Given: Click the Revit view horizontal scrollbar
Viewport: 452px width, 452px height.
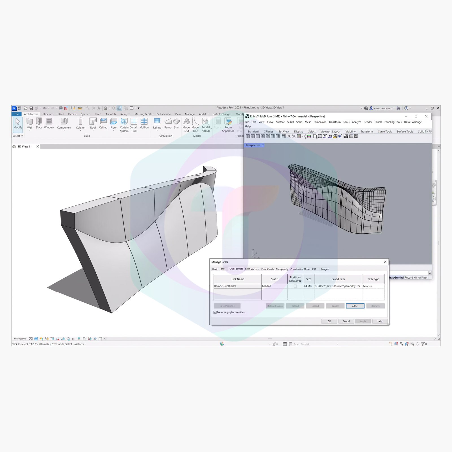Looking at the screenshot, I should coord(270,338).
